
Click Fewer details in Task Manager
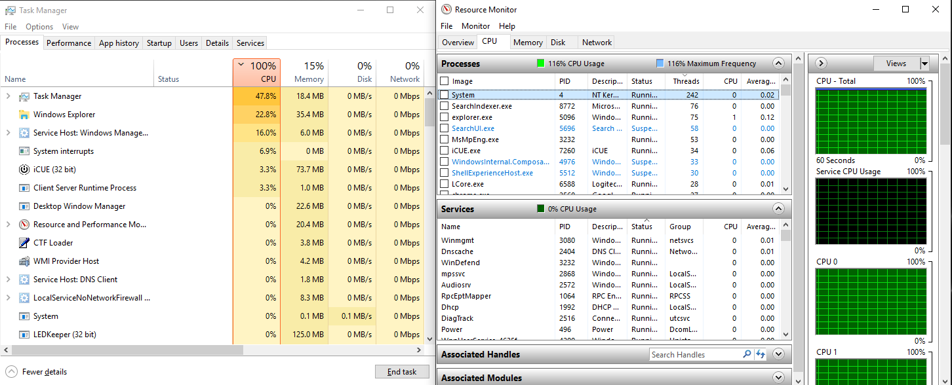coord(37,372)
